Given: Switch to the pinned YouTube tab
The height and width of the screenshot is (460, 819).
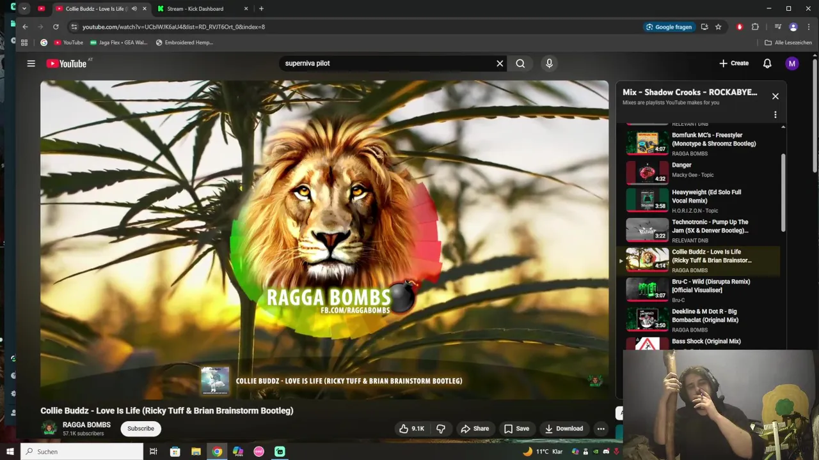Looking at the screenshot, I should (x=42, y=9).
